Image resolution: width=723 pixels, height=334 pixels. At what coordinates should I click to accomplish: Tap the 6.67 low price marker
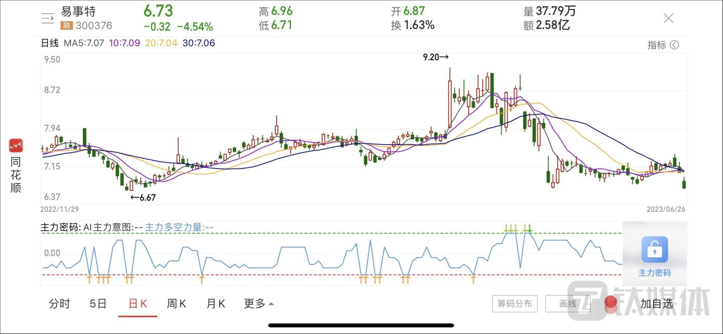coord(143,198)
